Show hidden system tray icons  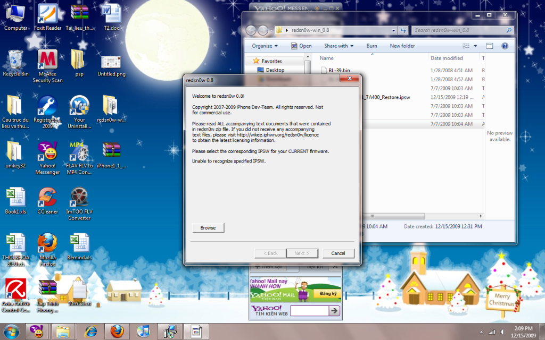pyautogui.click(x=481, y=333)
